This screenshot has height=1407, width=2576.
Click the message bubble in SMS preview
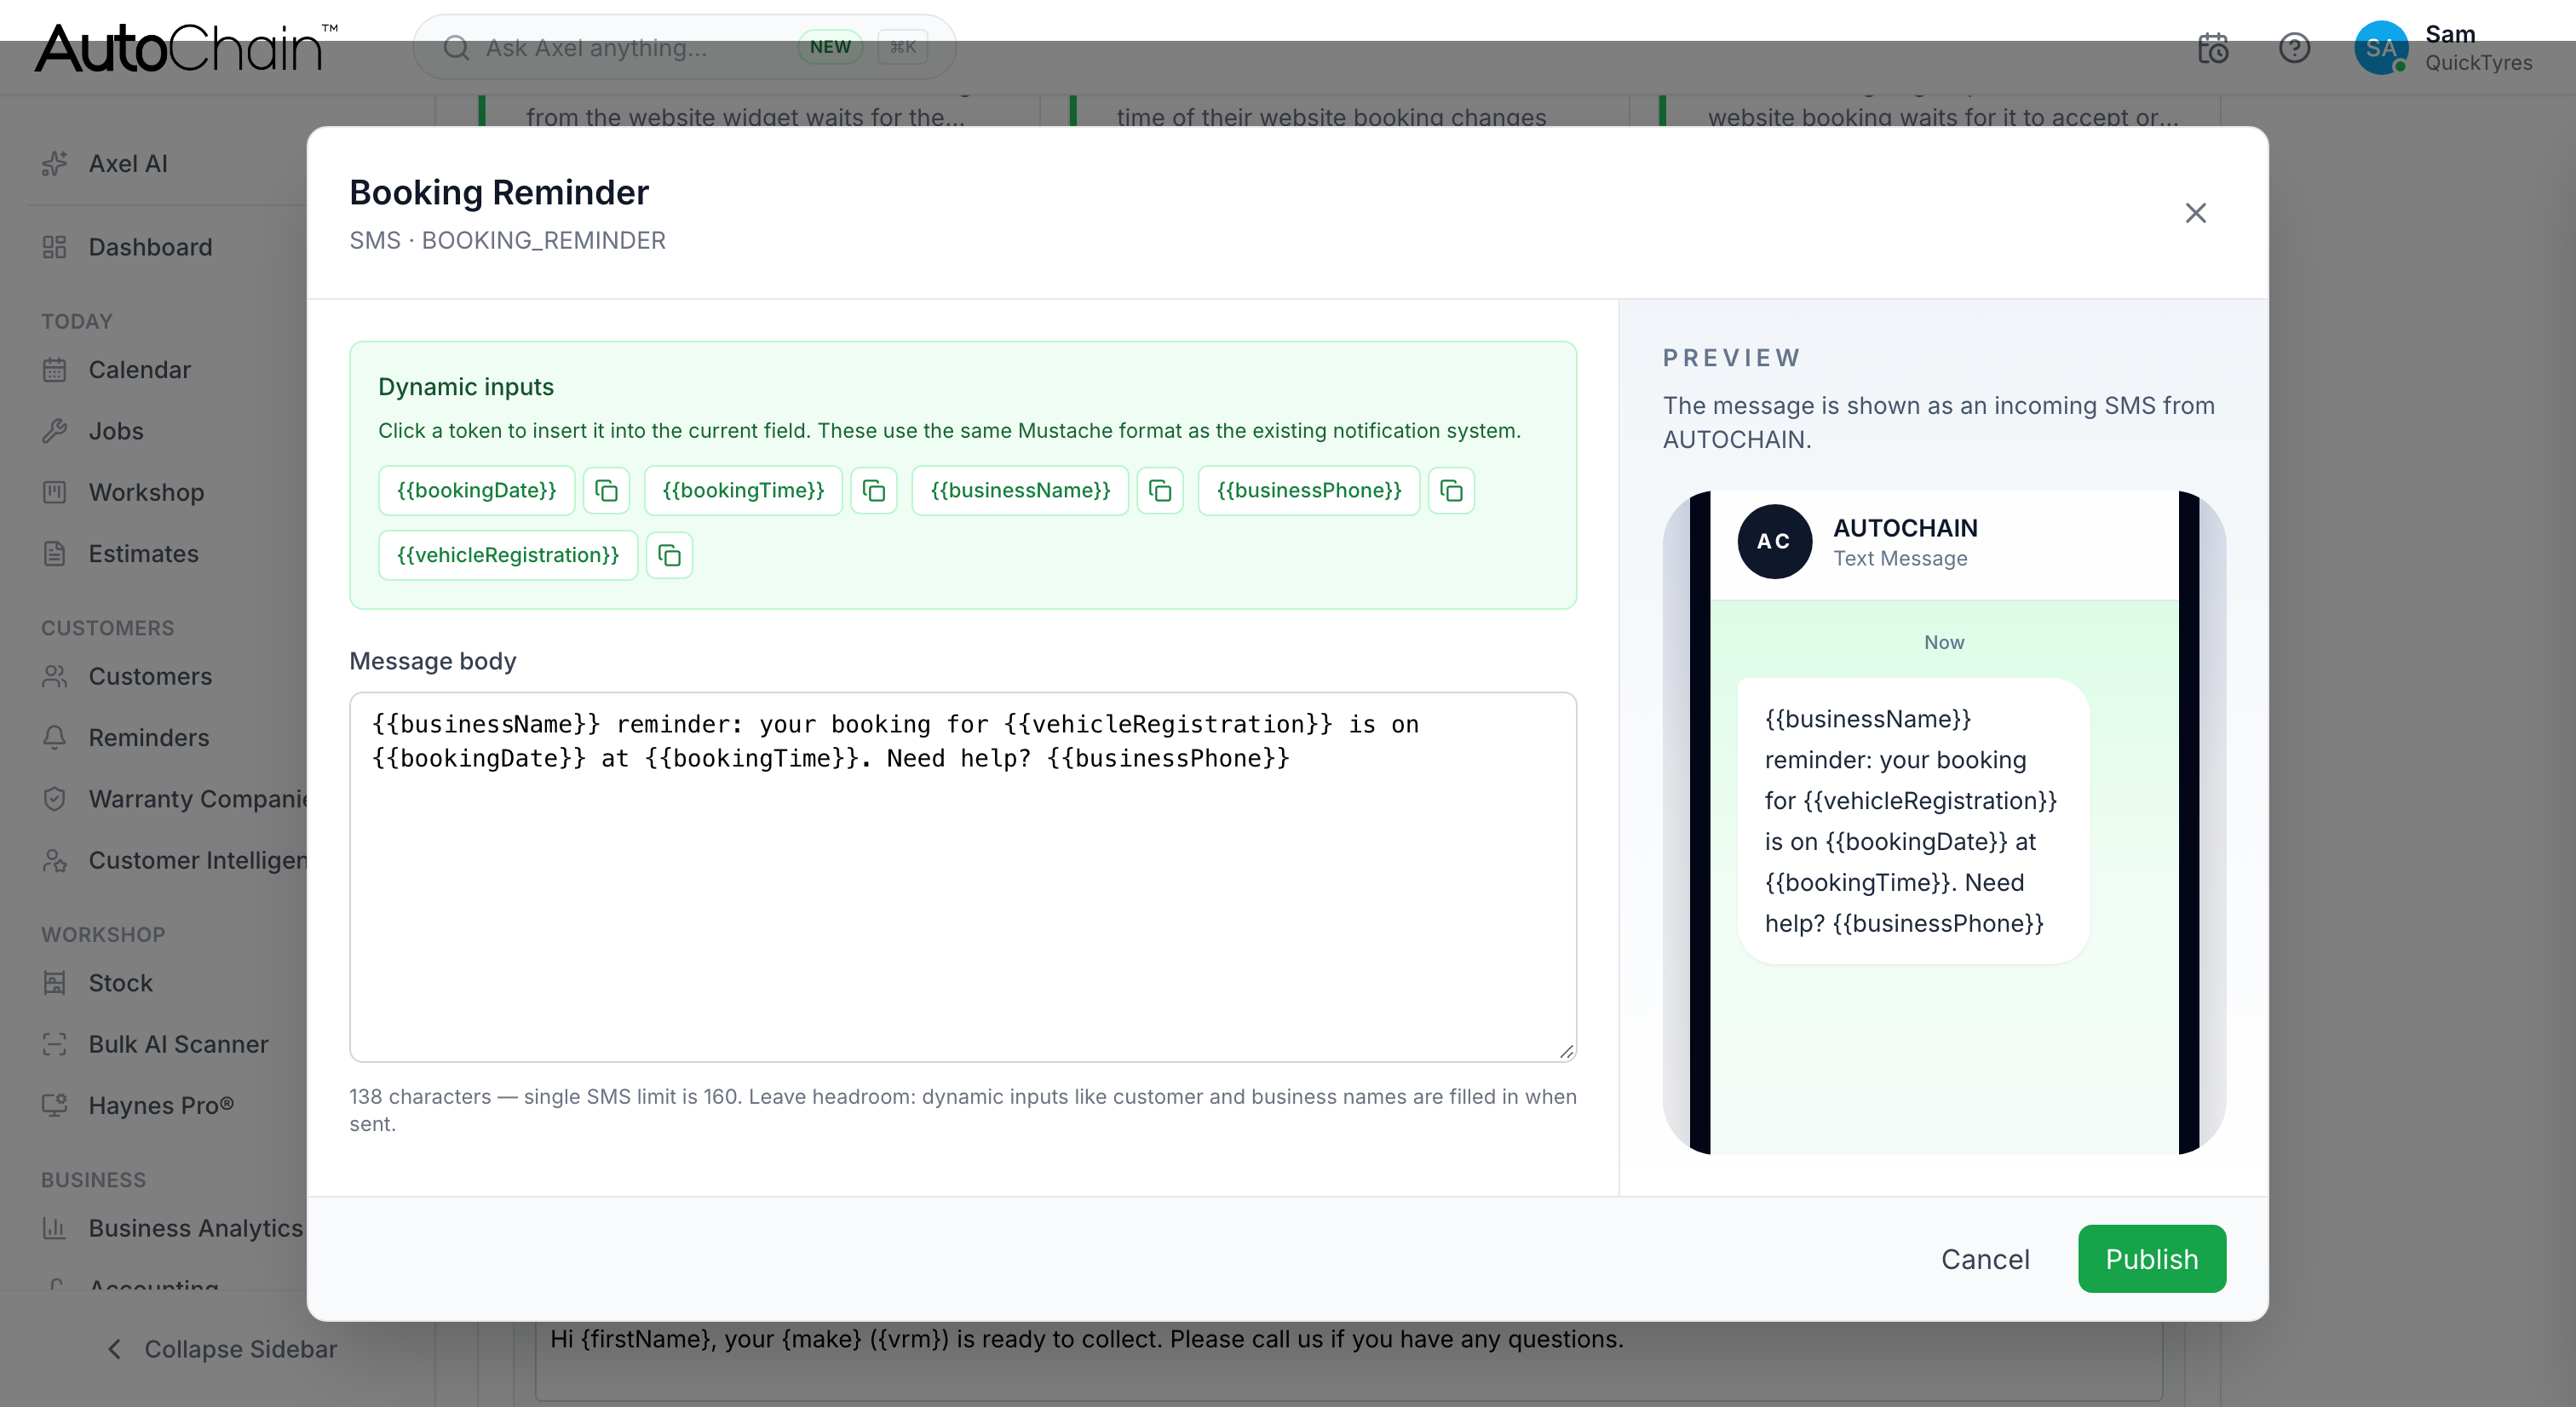(1912, 821)
